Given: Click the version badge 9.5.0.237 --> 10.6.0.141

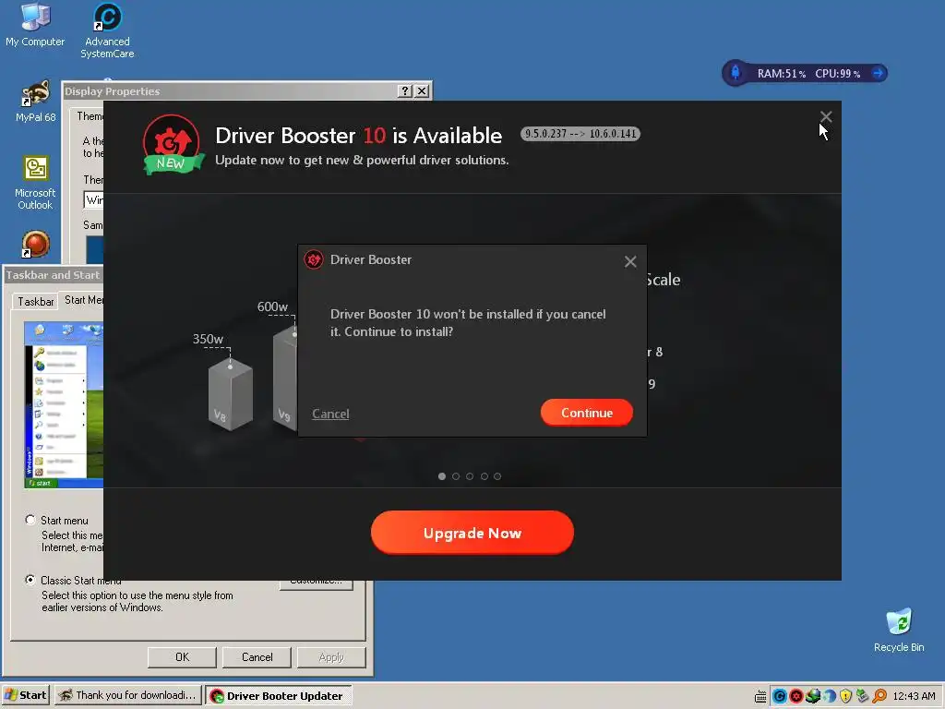Looking at the screenshot, I should [x=580, y=134].
